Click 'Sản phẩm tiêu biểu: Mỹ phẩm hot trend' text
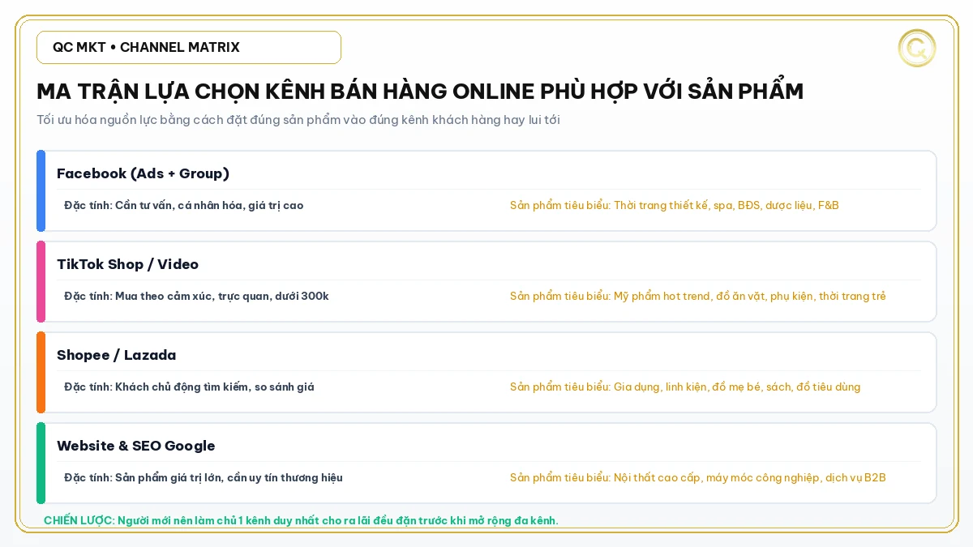This screenshot has width=973, height=547. pyautogui.click(x=698, y=297)
